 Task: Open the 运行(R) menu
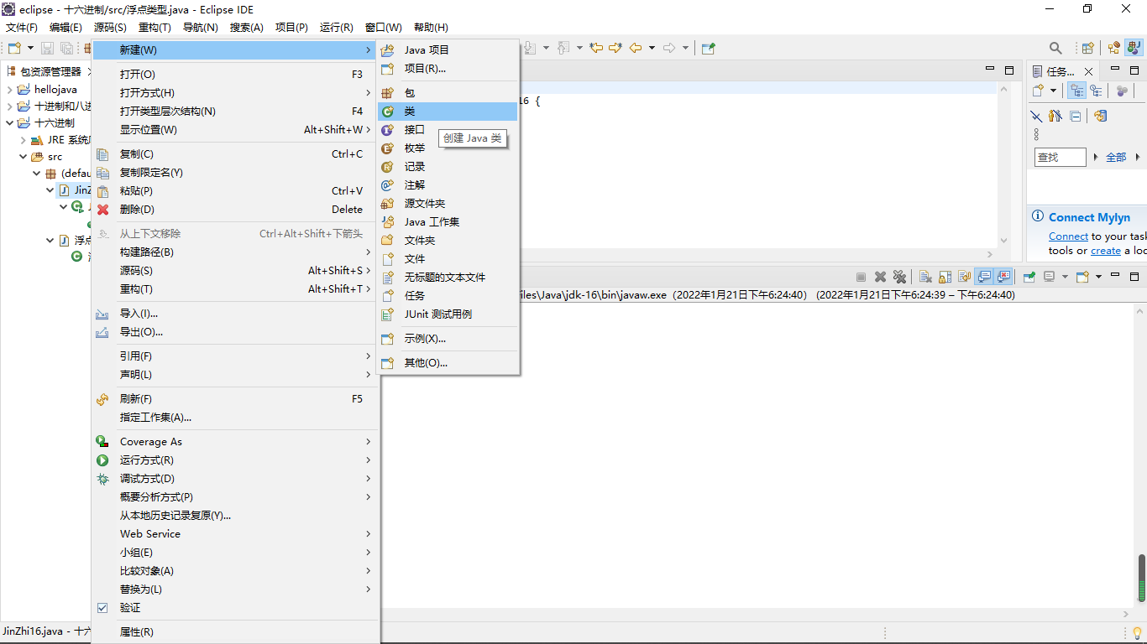(x=337, y=27)
